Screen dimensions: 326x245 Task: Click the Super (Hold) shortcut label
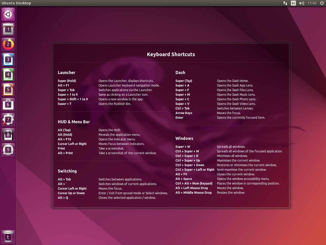click(67, 81)
